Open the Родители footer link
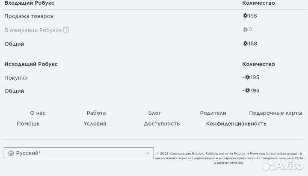 (x=213, y=113)
